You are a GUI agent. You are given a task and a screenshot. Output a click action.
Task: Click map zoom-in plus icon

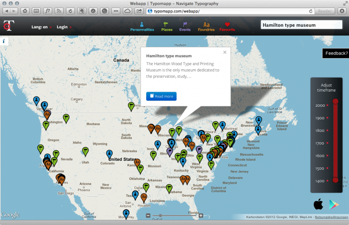(x=201, y=215)
